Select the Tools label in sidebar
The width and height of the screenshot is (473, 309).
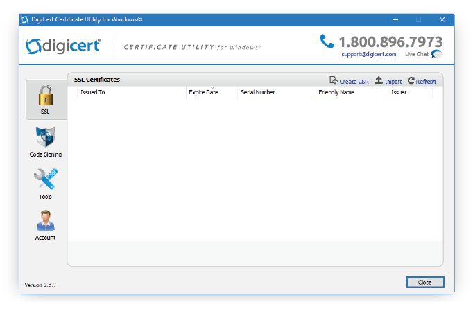(45, 197)
